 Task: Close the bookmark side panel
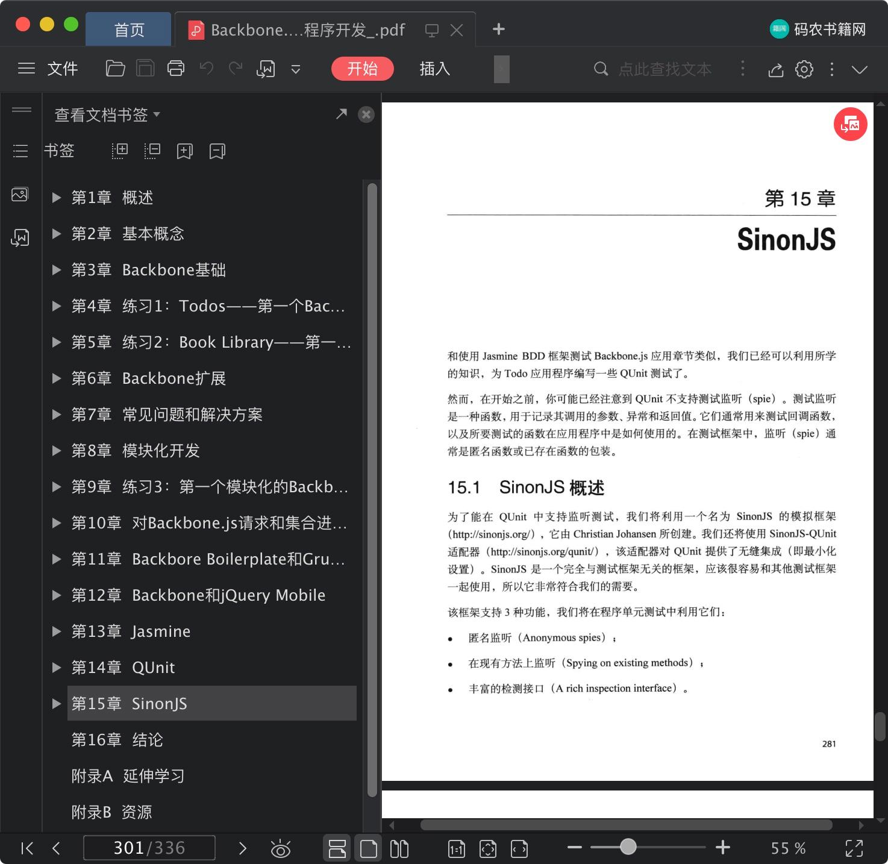click(366, 114)
